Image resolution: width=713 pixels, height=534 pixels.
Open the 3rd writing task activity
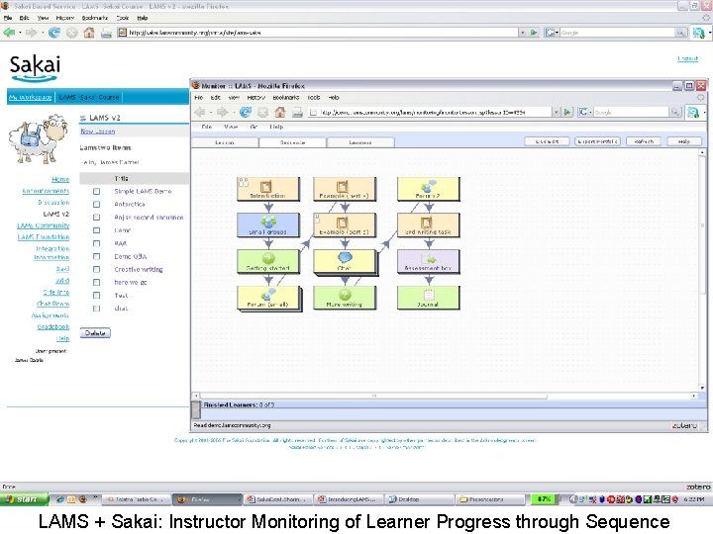coord(429,225)
